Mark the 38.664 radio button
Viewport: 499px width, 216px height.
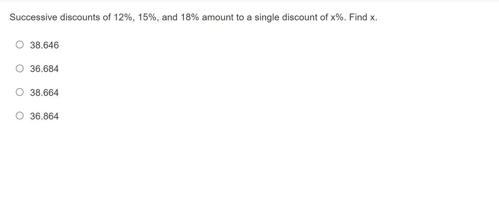20,92
